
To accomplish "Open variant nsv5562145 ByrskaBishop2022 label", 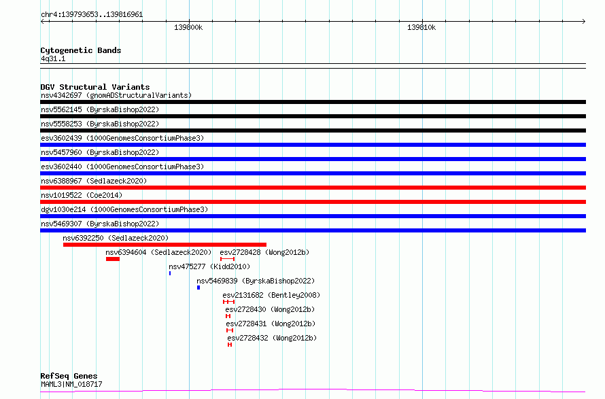I will (100, 109).
